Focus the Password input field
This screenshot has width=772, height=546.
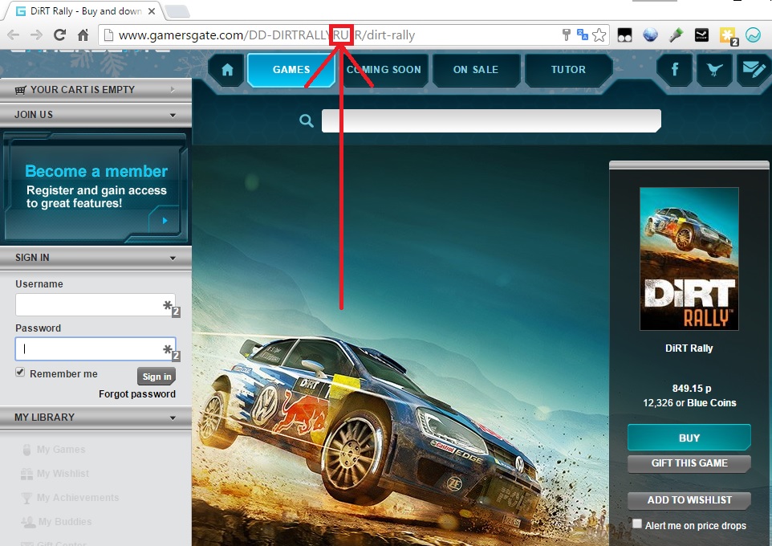(95, 349)
